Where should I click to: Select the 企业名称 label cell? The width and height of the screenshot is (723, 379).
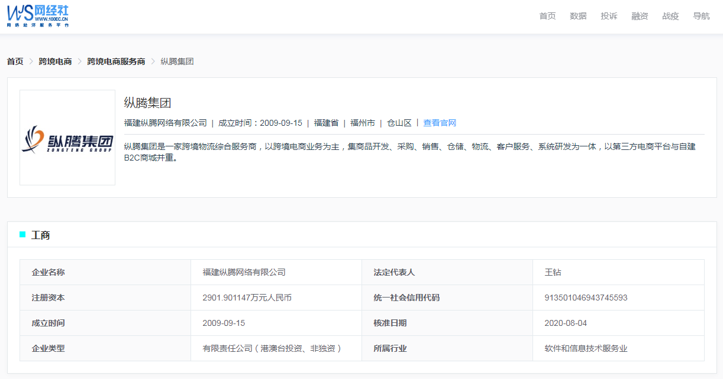(x=105, y=272)
